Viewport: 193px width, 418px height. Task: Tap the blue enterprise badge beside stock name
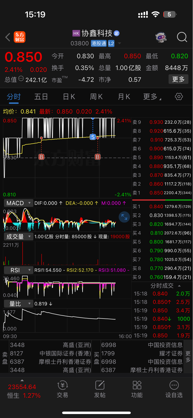(116, 33)
